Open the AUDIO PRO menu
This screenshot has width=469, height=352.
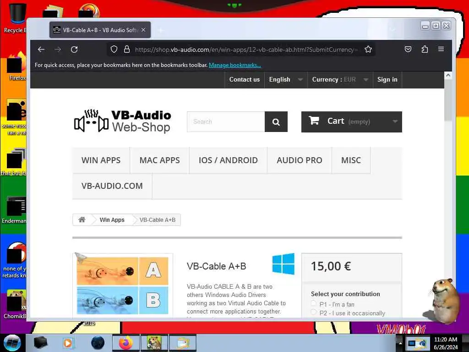300,160
